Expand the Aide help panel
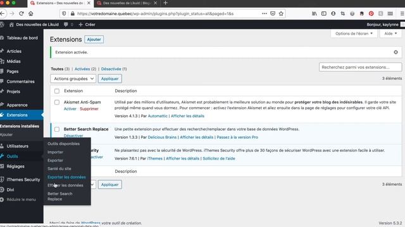405x227 pixels. click(x=390, y=33)
